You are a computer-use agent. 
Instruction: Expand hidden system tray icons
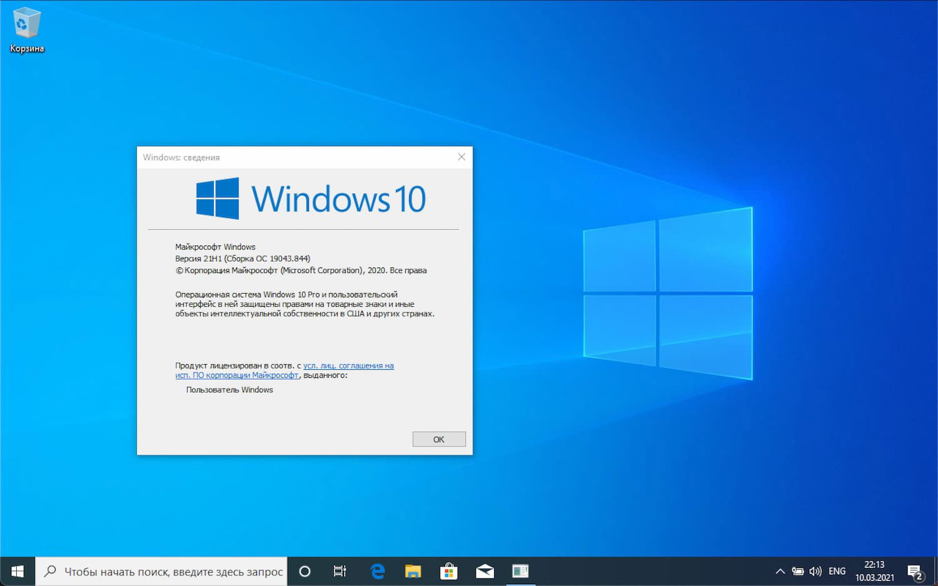coord(780,570)
